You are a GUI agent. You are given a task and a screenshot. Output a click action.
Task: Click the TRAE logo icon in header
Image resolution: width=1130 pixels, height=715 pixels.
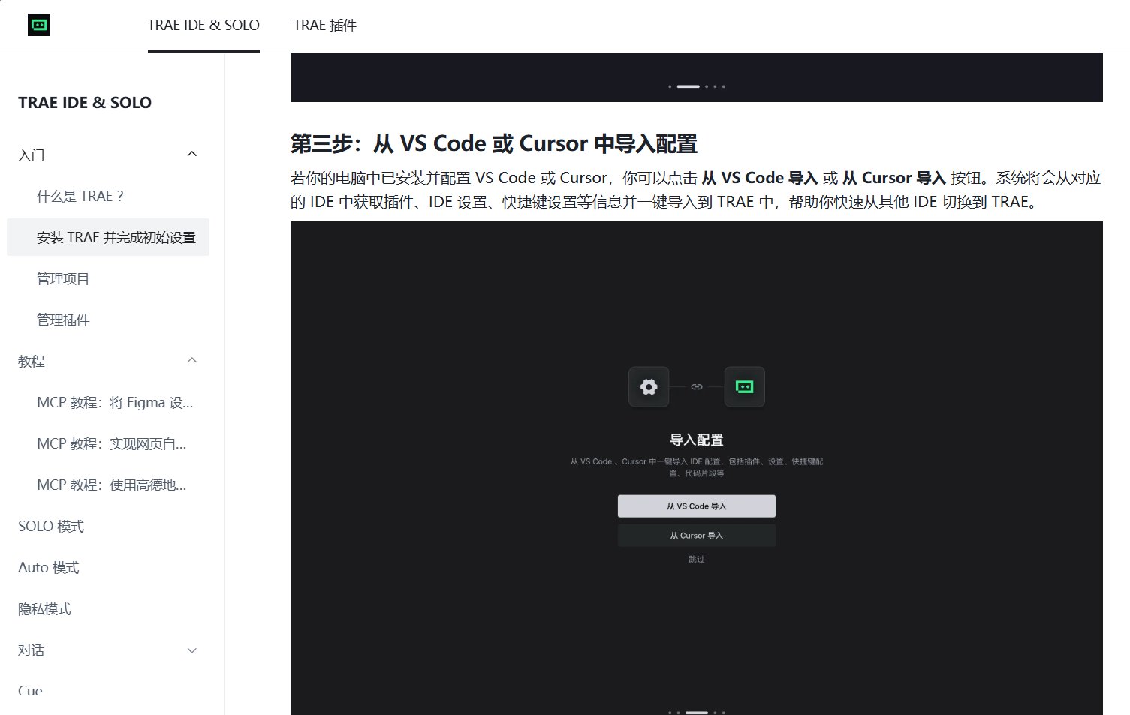click(x=39, y=25)
